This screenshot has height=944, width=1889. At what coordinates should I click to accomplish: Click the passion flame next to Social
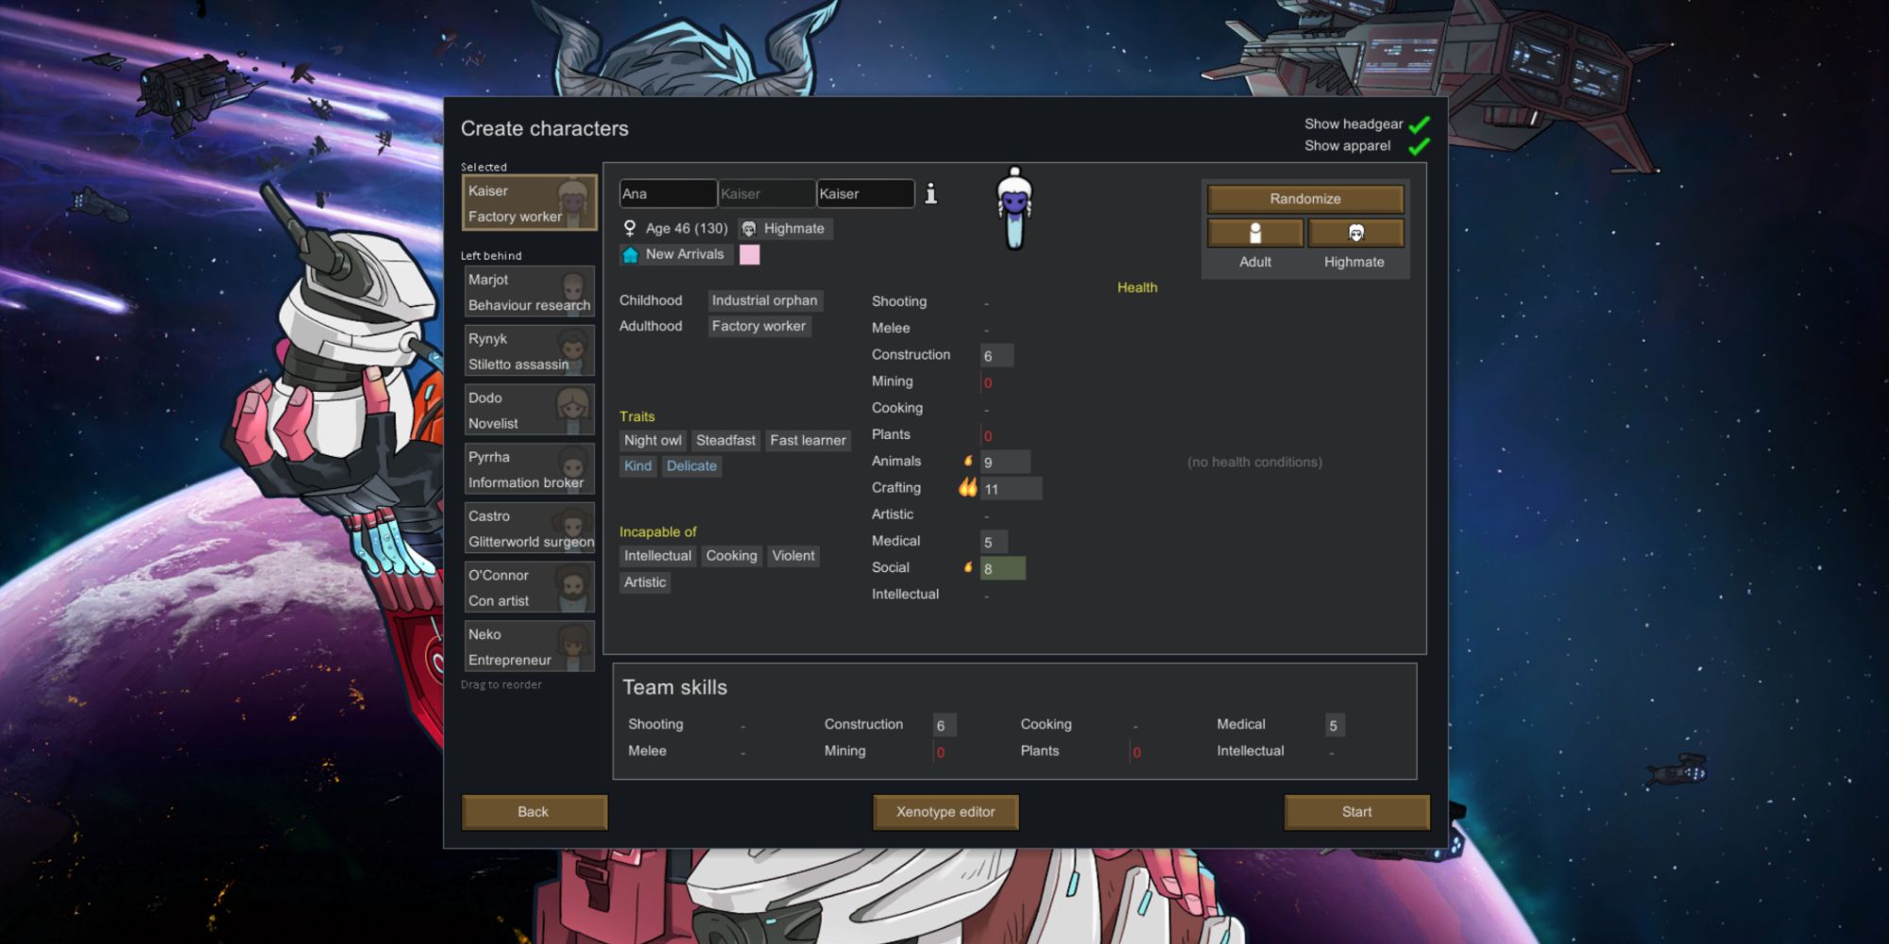pyautogui.click(x=968, y=566)
